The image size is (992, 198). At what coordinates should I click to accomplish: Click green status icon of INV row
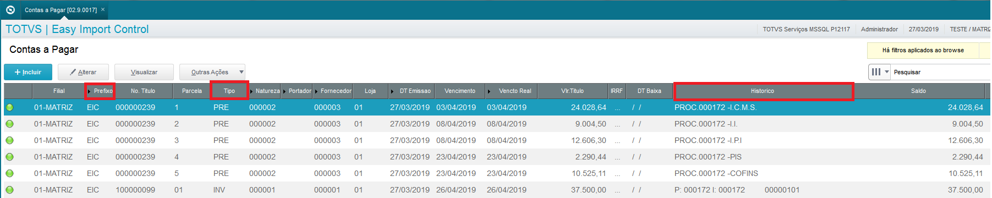point(9,190)
